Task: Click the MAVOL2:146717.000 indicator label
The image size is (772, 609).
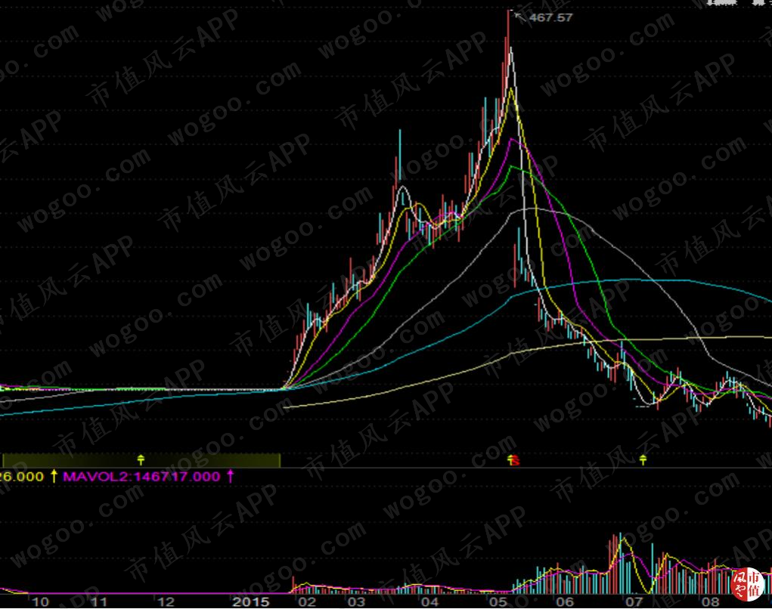Action: tap(142, 476)
